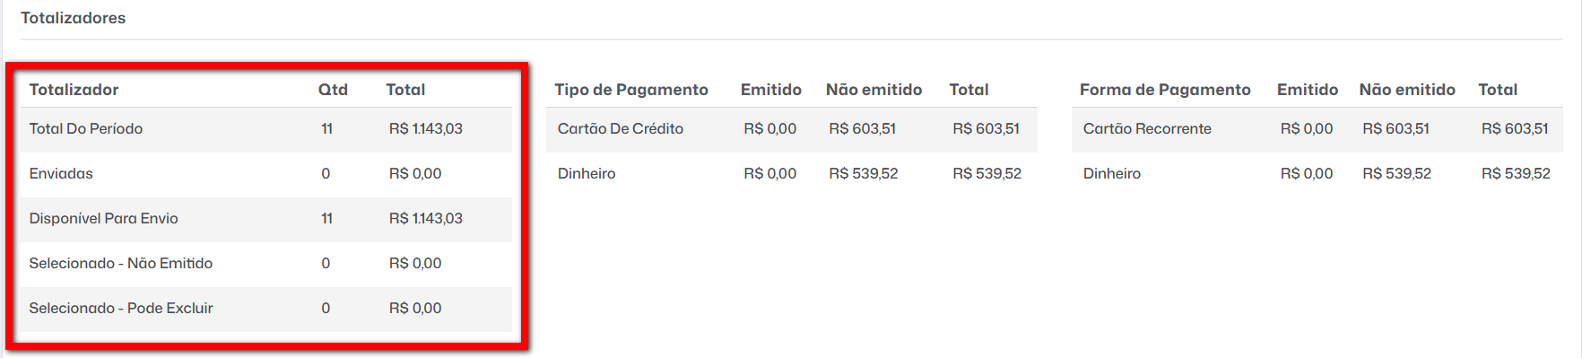This screenshot has height=358, width=1582.
Task: Select the Selecionado - Pode Excluir row
Action: 265,309
